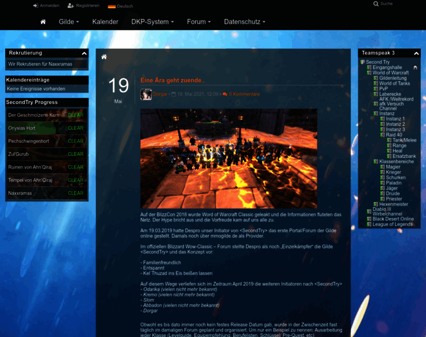The height and width of the screenshot is (337, 426).
Task: Select Pechschwingenhort progress row
Action: [47, 142]
